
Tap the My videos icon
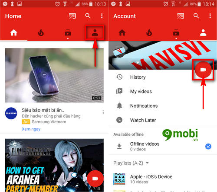pyautogui.click(x=119, y=91)
